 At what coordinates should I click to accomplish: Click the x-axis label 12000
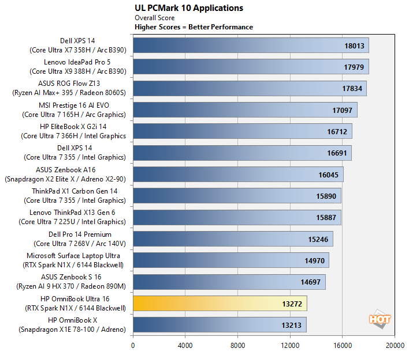tap(290, 346)
